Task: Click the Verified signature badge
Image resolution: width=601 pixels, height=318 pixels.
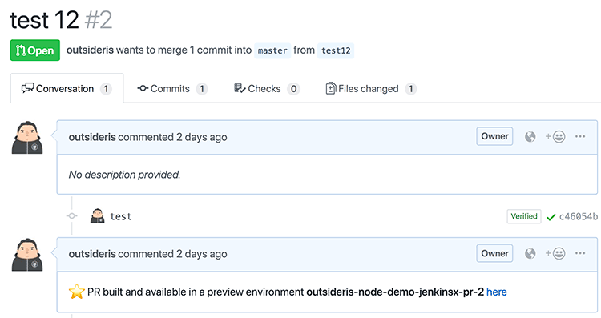Action: click(x=524, y=216)
